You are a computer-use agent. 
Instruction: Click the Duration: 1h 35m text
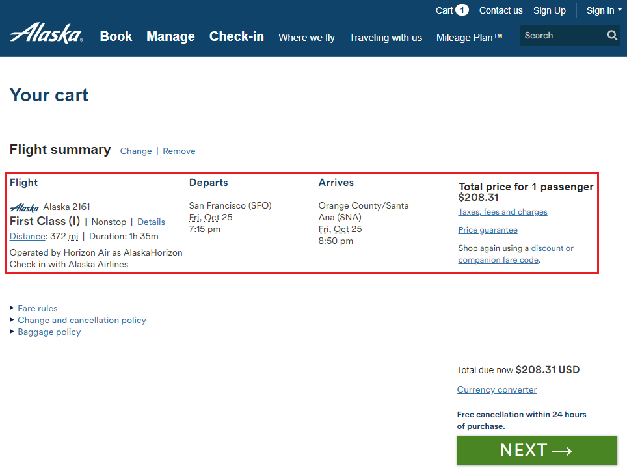(124, 236)
